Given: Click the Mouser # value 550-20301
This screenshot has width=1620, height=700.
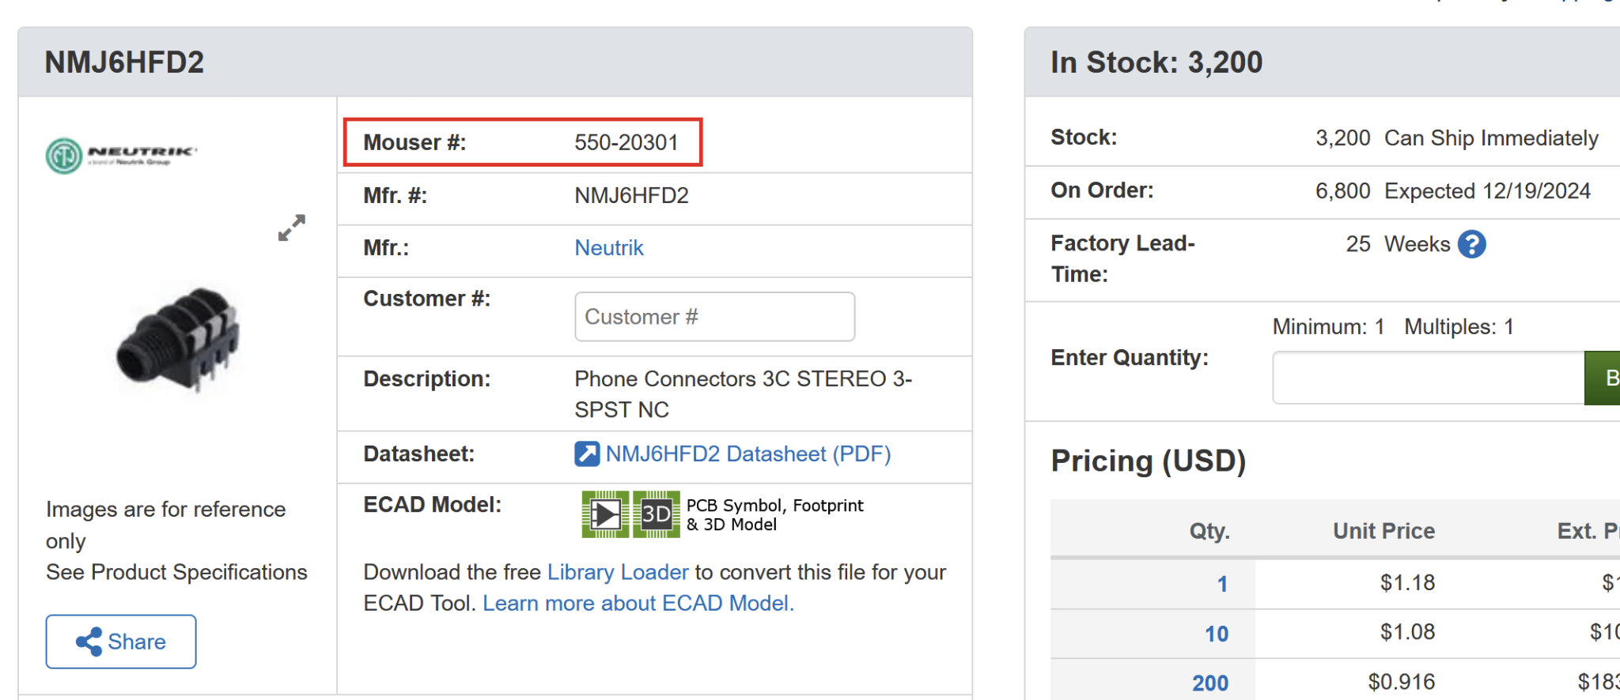Looking at the screenshot, I should [x=626, y=142].
